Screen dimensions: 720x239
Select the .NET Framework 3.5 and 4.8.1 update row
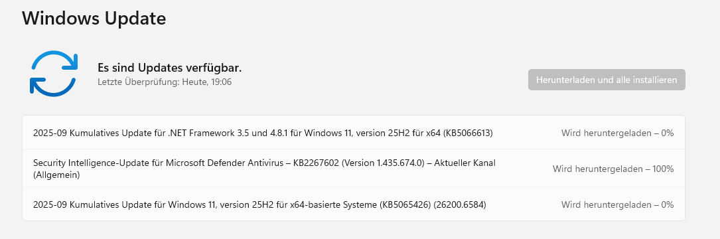pyautogui.click(x=354, y=132)
